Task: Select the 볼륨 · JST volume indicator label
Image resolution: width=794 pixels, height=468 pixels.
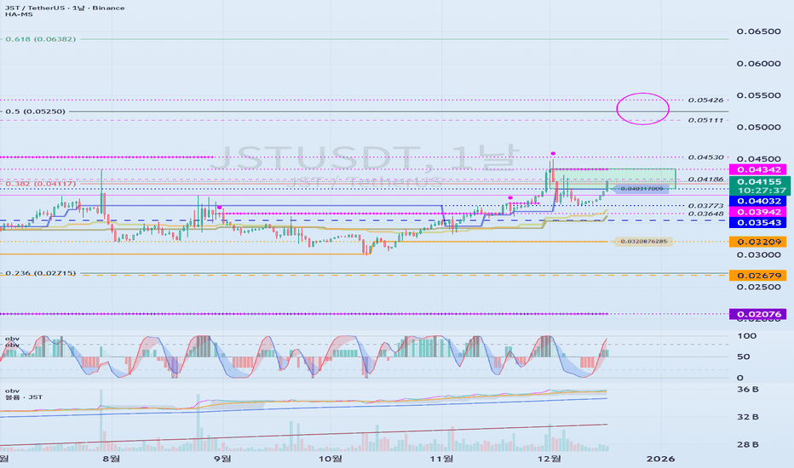Action: pyautogui.click(x=24, y=397)
